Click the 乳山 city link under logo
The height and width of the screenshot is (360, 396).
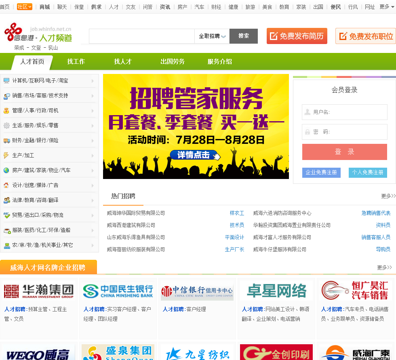(x=53, y=48)
